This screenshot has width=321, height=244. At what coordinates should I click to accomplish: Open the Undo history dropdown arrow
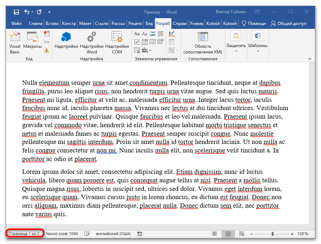click(x=32, y=12)
